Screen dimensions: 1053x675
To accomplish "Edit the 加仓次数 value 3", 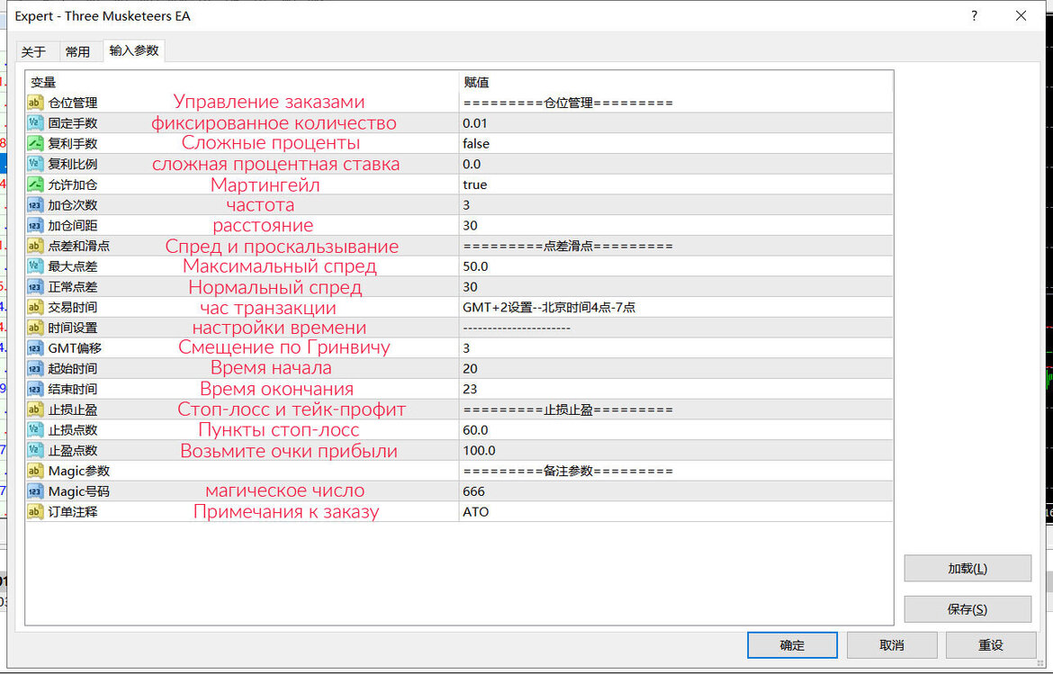I will coord(676,205).
